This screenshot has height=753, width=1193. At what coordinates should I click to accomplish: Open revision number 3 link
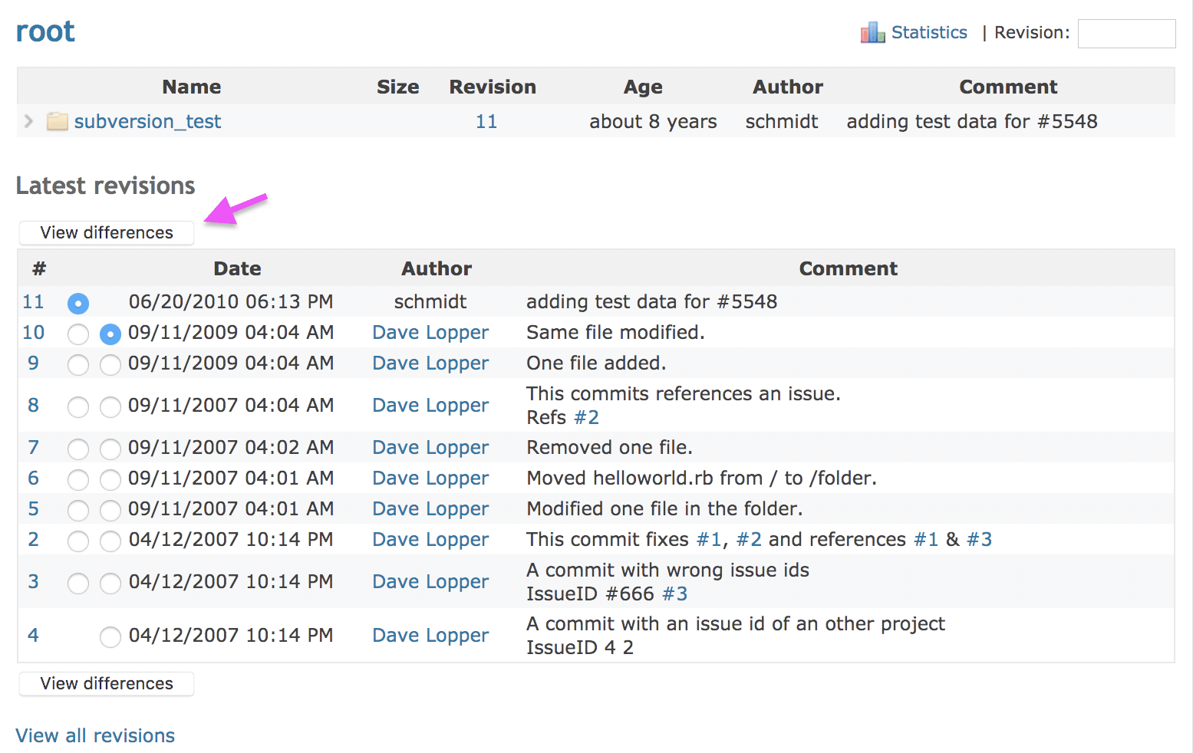[33, 581]
